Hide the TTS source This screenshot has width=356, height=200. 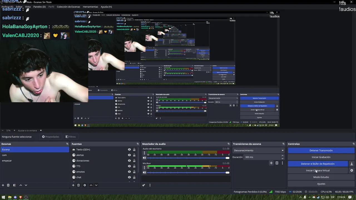pyautogui.click(x=129, y=166)
